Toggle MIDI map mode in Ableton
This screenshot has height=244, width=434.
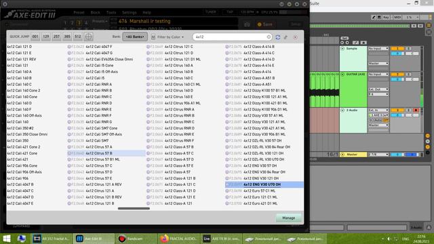(x=397, y=17)
